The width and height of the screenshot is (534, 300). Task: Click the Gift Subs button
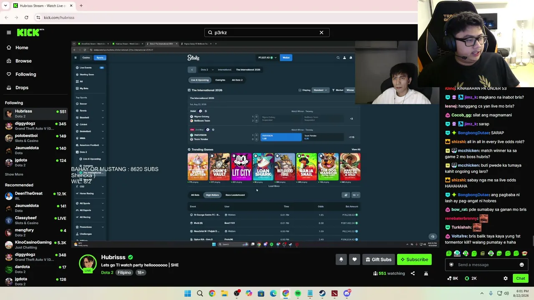(x=378, y=260)
